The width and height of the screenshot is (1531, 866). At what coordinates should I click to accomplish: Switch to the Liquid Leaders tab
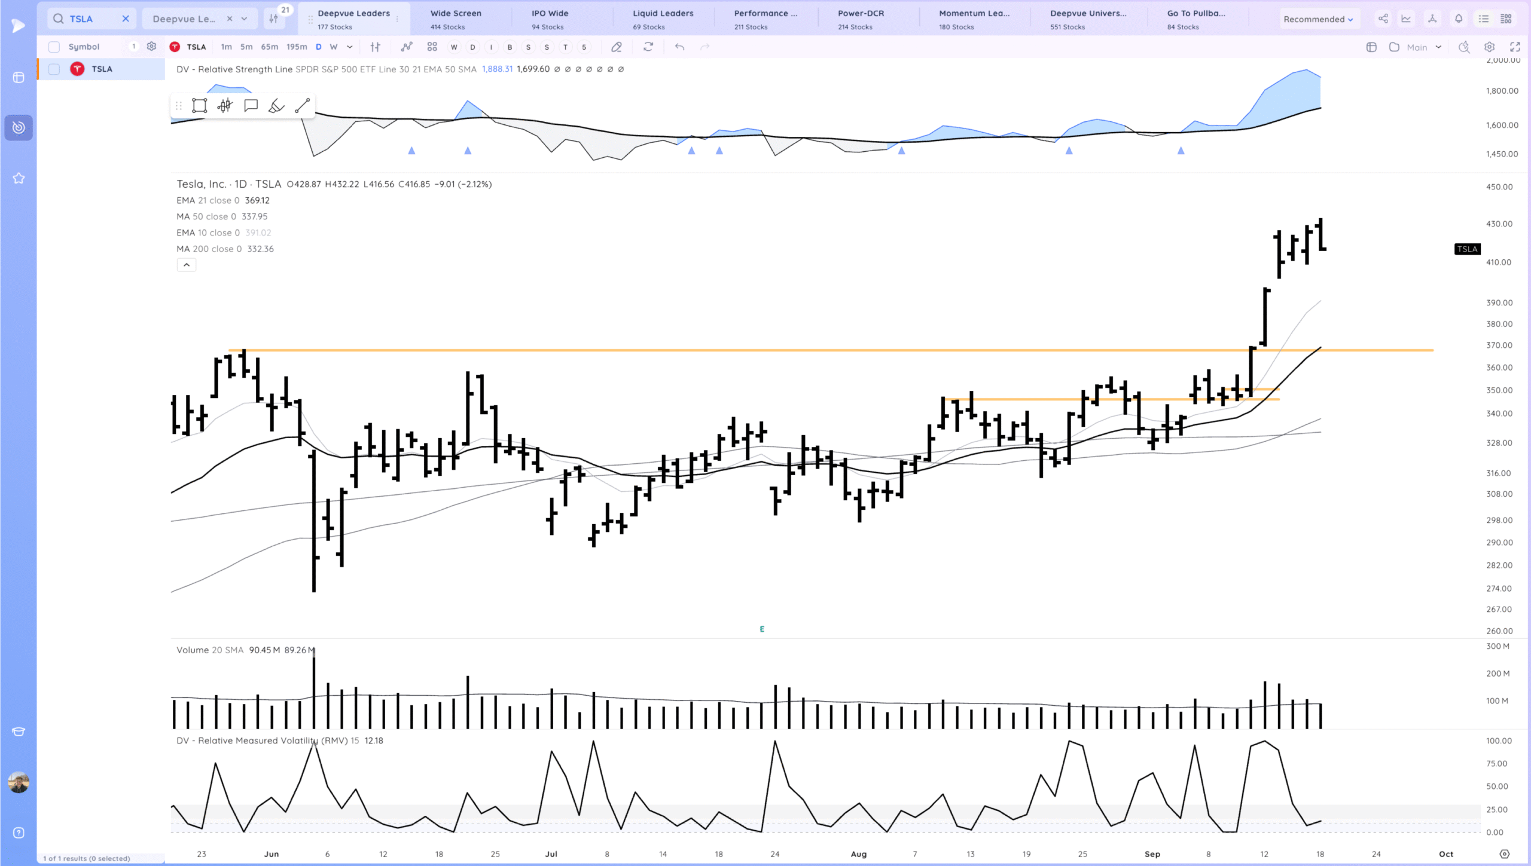tap(663, 19)
